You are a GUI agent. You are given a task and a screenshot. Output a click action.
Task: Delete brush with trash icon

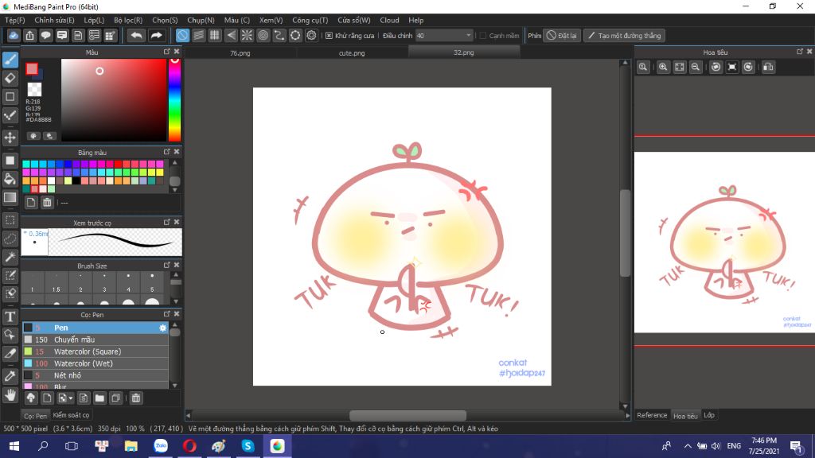(x=135, y=398)
